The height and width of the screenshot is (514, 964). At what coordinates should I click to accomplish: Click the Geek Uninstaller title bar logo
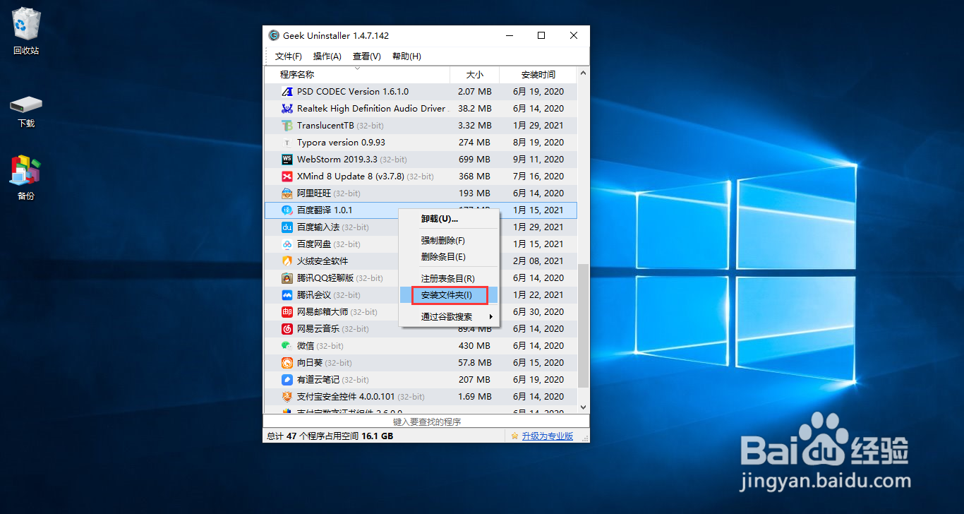(274, 35)
